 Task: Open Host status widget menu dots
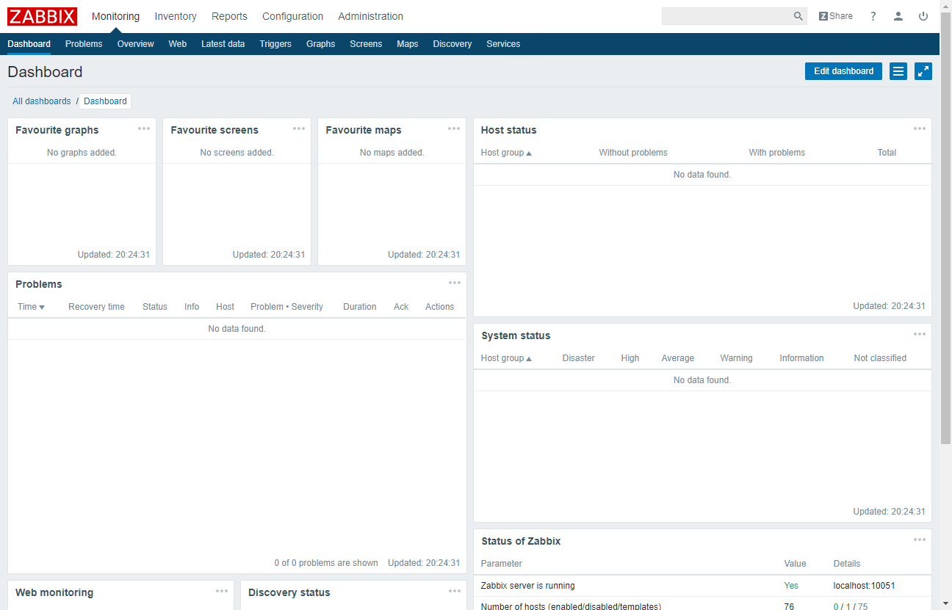point(920,128)
